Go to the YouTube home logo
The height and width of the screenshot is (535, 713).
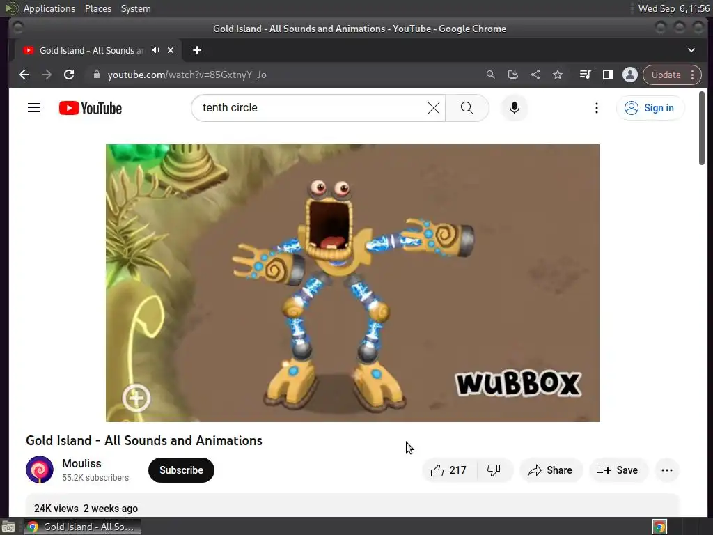point(91,108)
